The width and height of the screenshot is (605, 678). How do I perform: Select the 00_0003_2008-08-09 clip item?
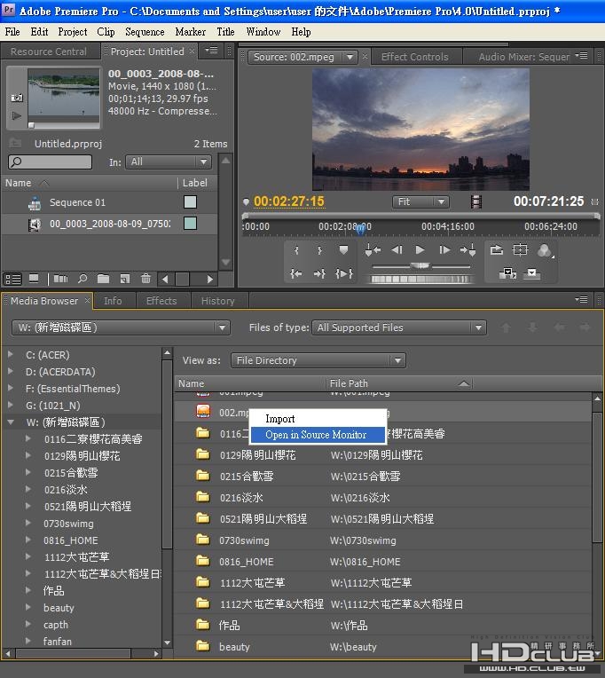click(109, 224)
